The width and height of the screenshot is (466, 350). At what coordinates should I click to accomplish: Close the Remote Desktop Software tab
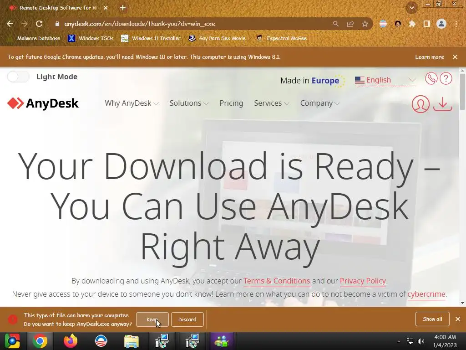106,8
